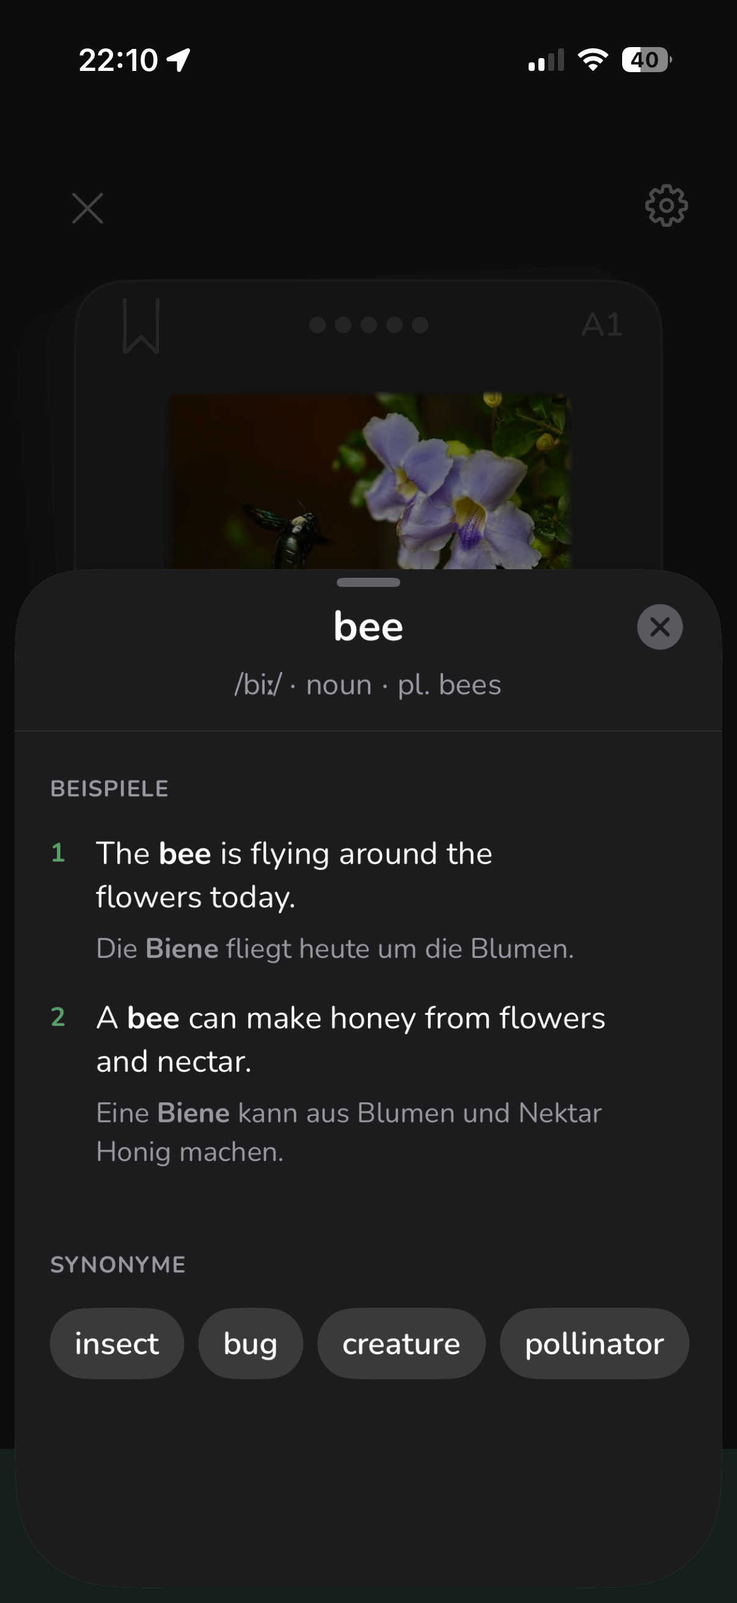Tap the bee flower photo
This screenshot has height=1603, width=737.
click(x=370, y=481)
